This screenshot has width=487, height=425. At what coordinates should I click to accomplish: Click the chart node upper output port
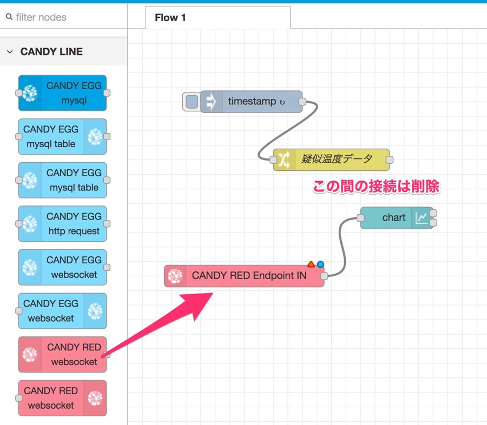433,213
